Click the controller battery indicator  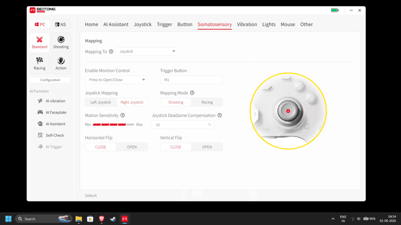click(x=335, y=10)
